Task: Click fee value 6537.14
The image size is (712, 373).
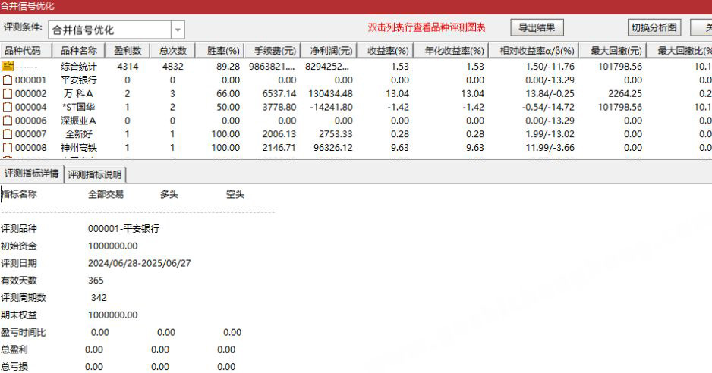Action: click(279, 94)
